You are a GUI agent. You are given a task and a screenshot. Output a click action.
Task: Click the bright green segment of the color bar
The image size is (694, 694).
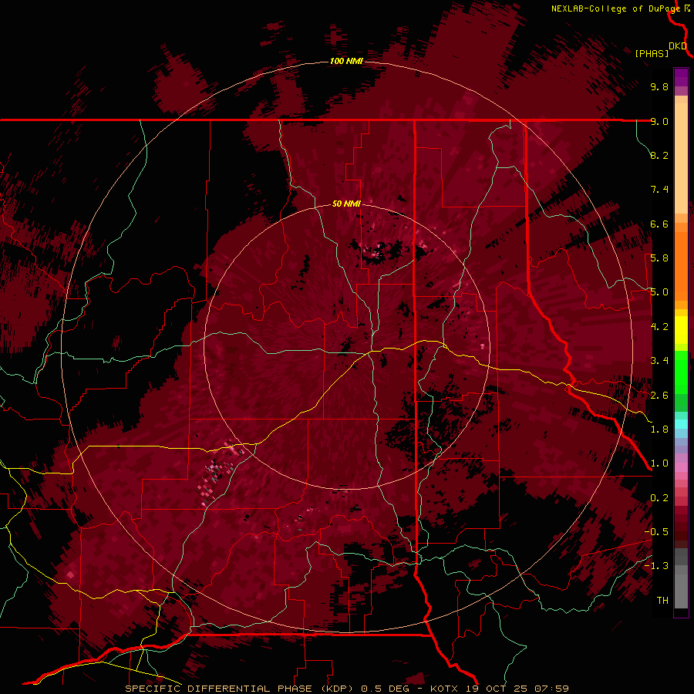(x=681, y=372)
